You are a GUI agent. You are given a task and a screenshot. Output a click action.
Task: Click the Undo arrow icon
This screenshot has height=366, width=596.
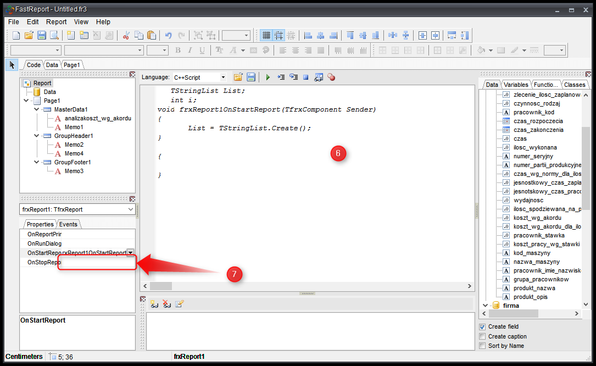168,35
